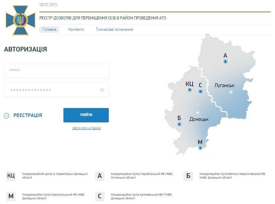Click the Луганськ label on the map
275x204 pixels.
[224, 85]
